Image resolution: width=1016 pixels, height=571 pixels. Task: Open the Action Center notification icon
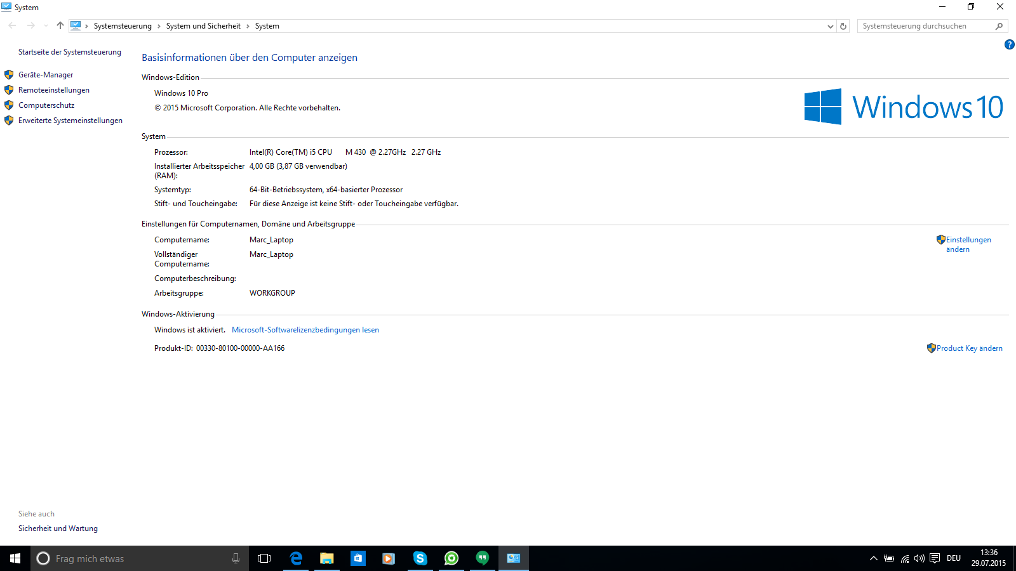pyautogui.click(x=935, y=558)
